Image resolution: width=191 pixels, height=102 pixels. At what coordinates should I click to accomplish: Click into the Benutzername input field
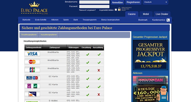(x=94, y=2)
